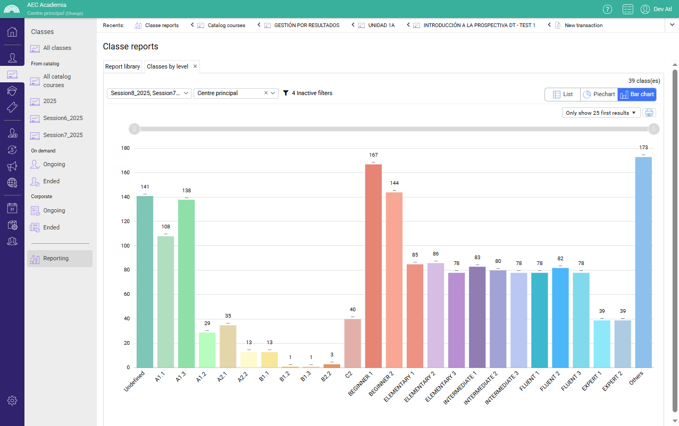The width and height of the screenshot is (679, 426).
Task: Close the Classes by level tab
Action: (x=195, y=66)
